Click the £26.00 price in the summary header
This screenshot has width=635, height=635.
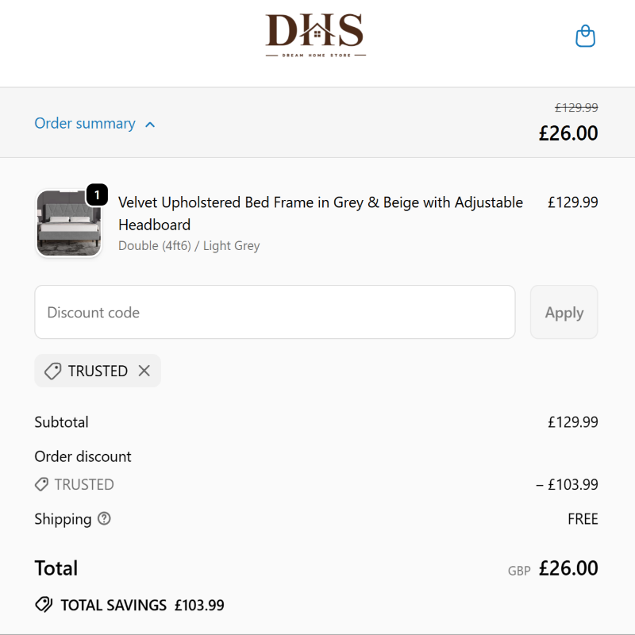[x=568, y=133]
